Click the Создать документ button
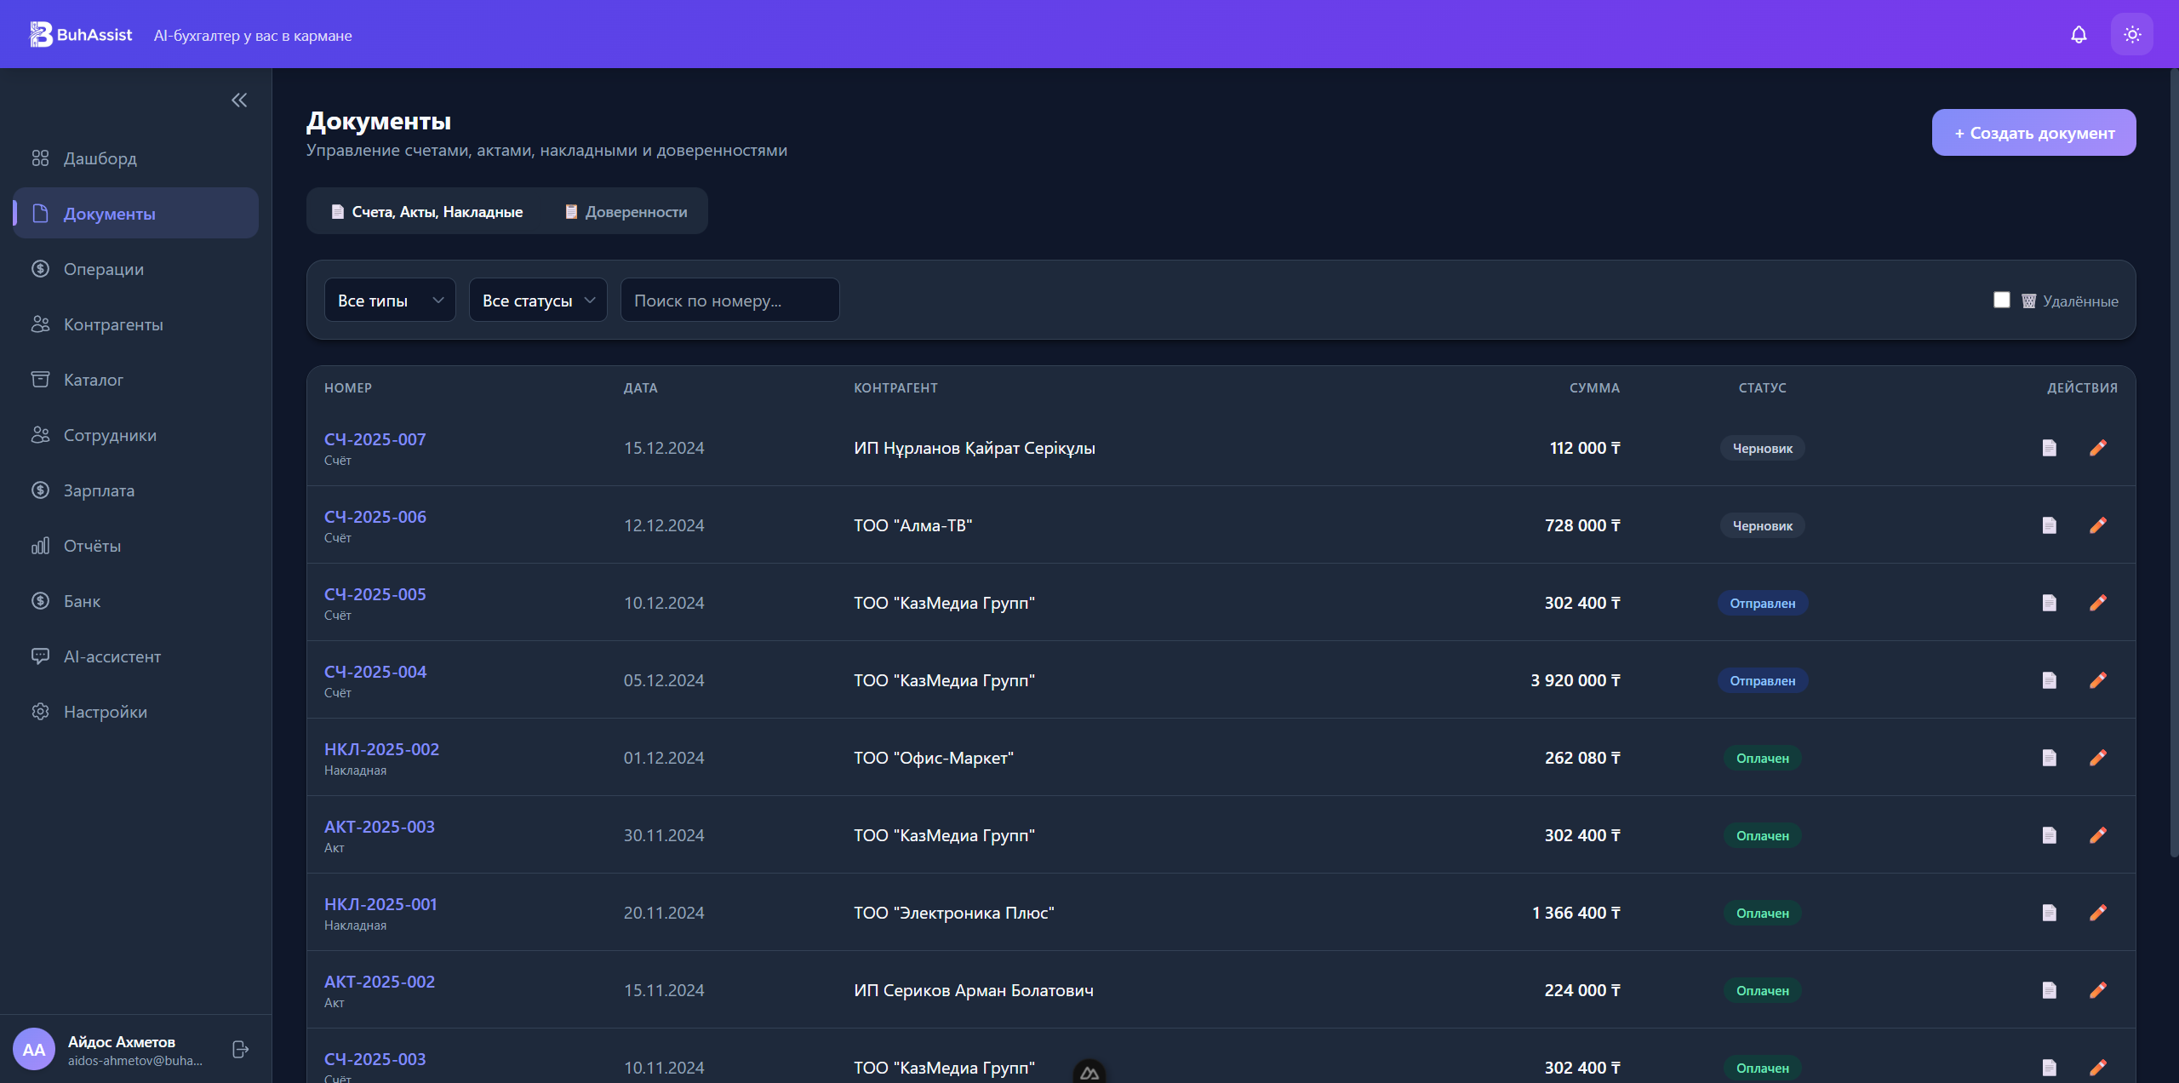 (x=2033, y=133)
